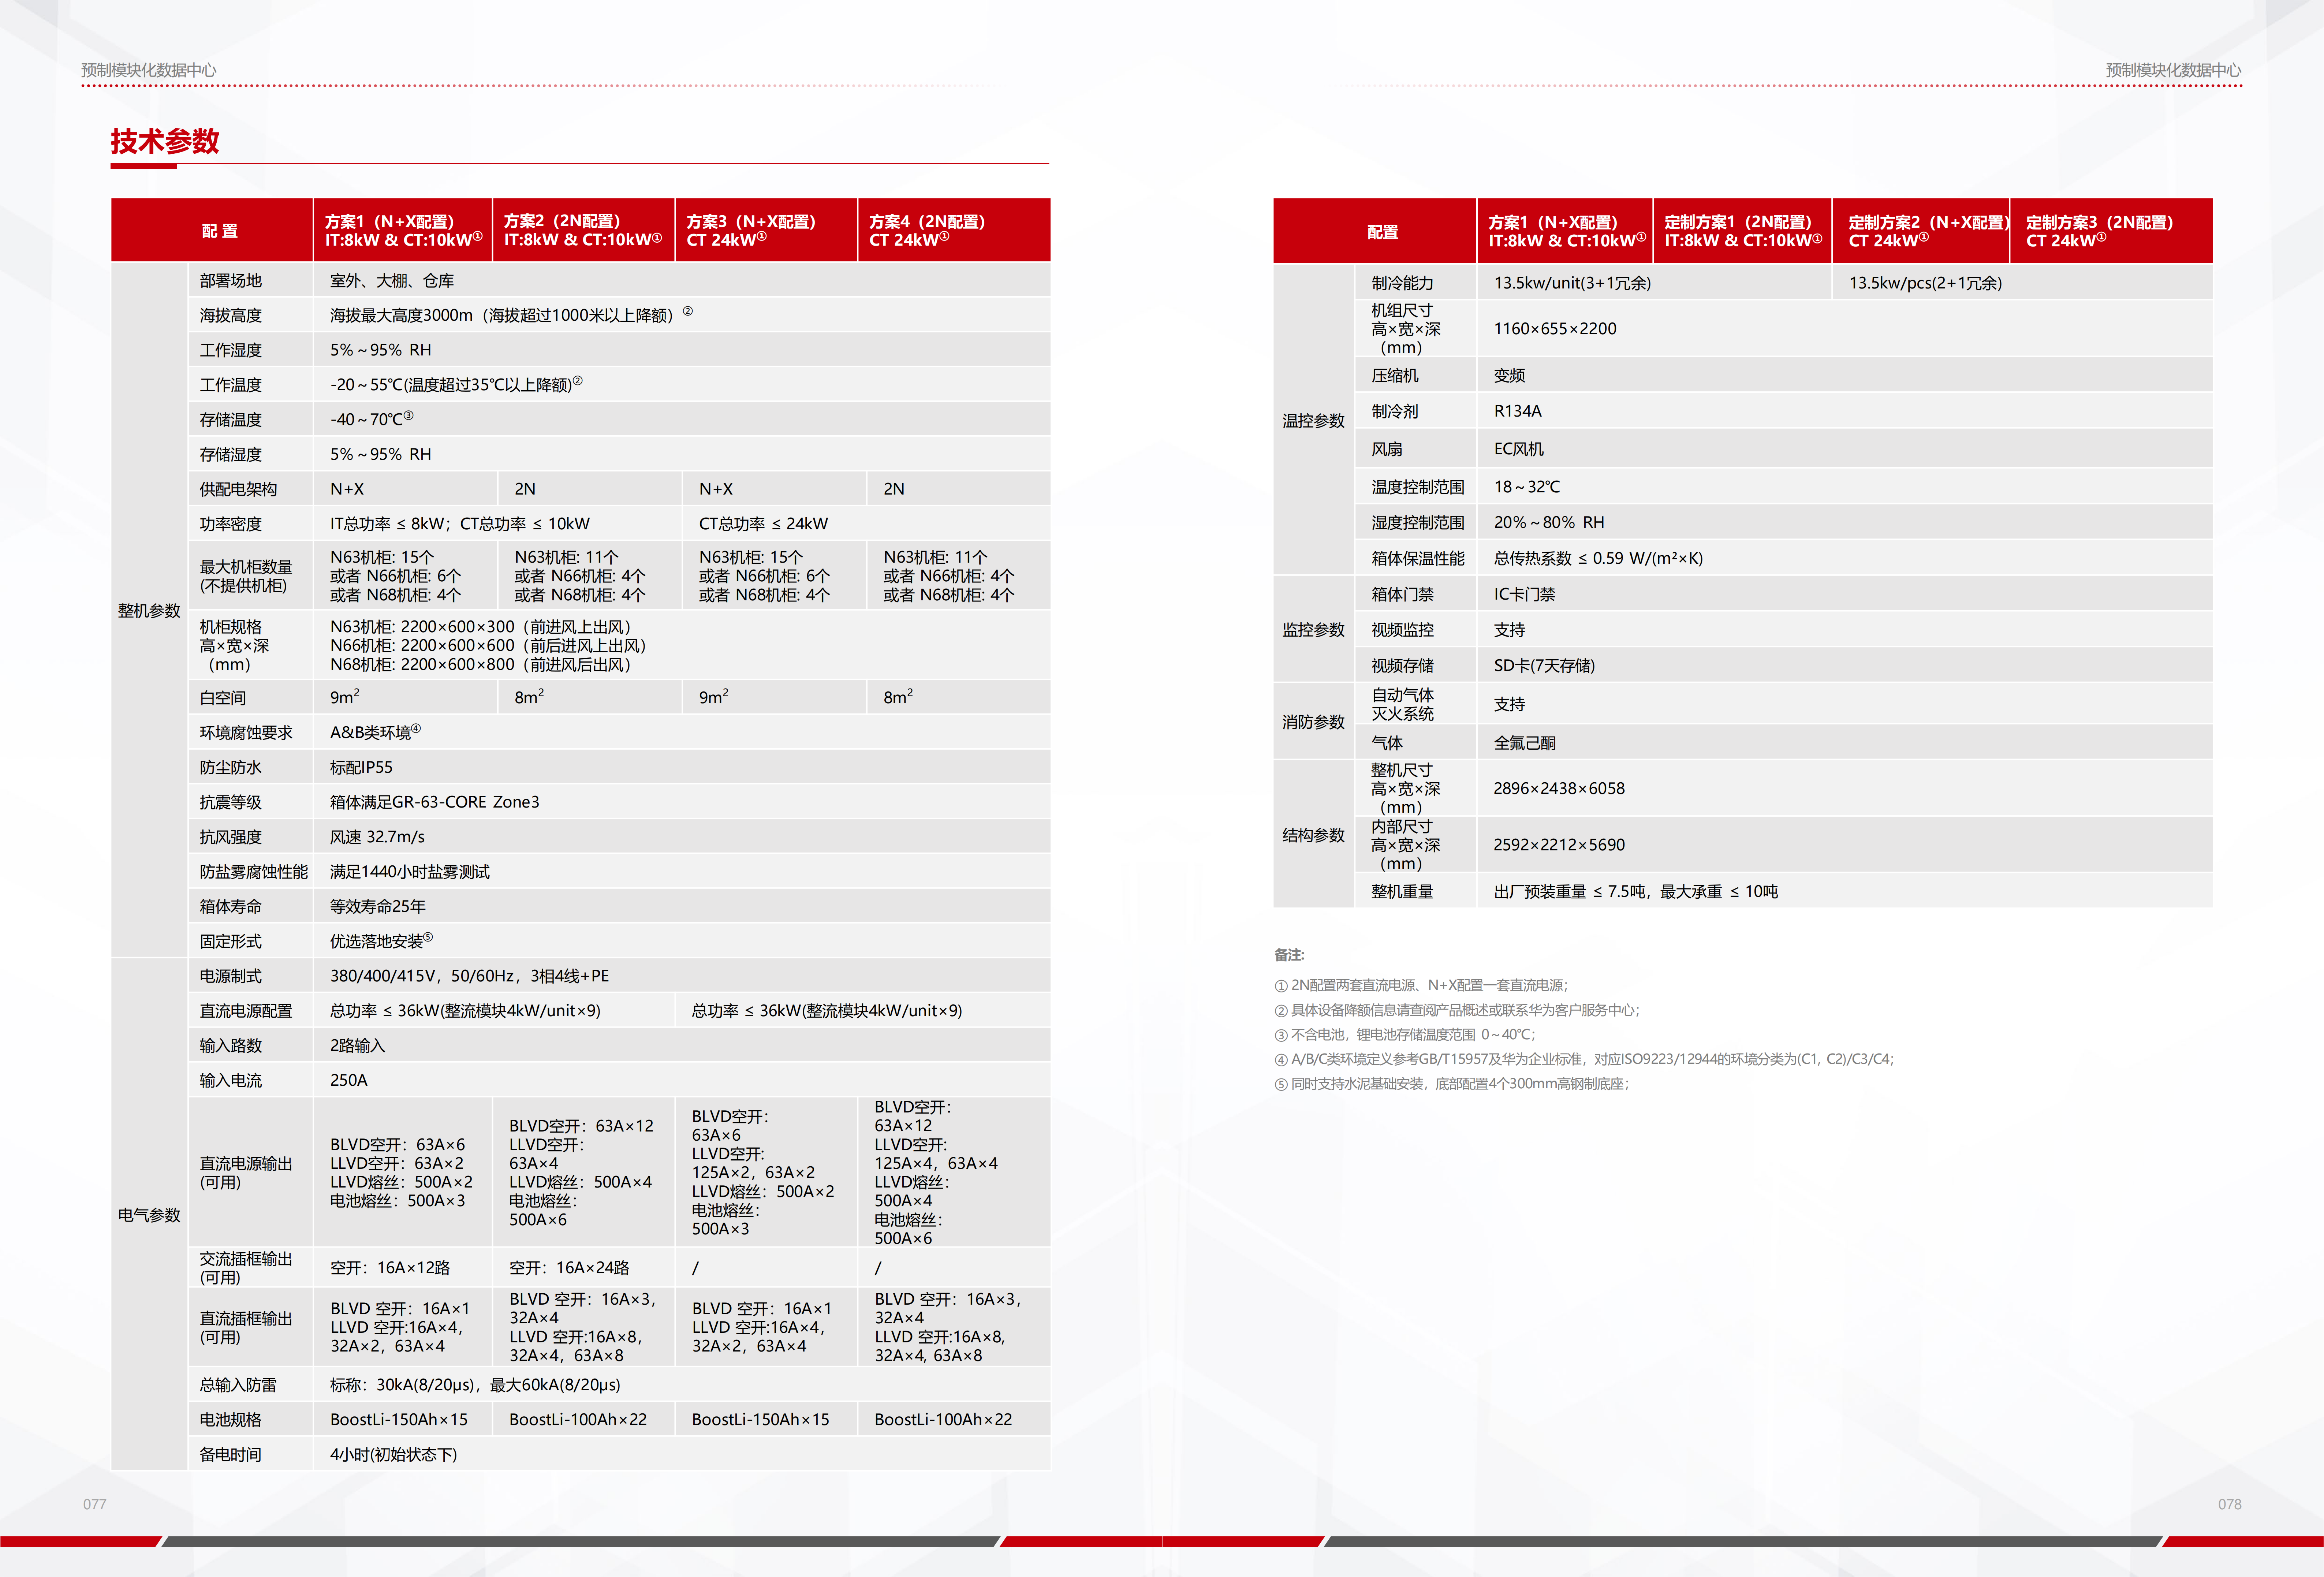Click the value 标配IP55

click(361, 768)
